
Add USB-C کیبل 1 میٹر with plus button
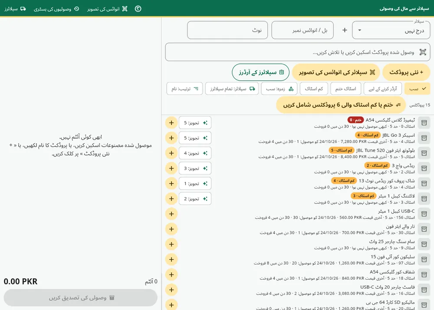171,214
